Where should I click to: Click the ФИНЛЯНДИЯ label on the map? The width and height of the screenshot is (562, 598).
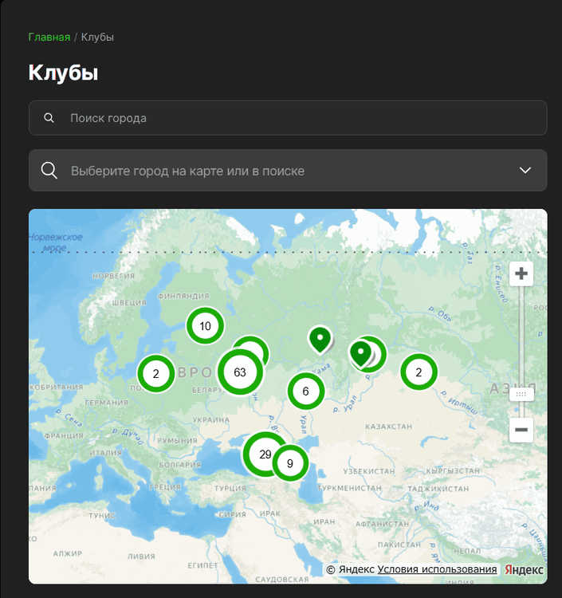pyautogui.click(x=183, y=296)
